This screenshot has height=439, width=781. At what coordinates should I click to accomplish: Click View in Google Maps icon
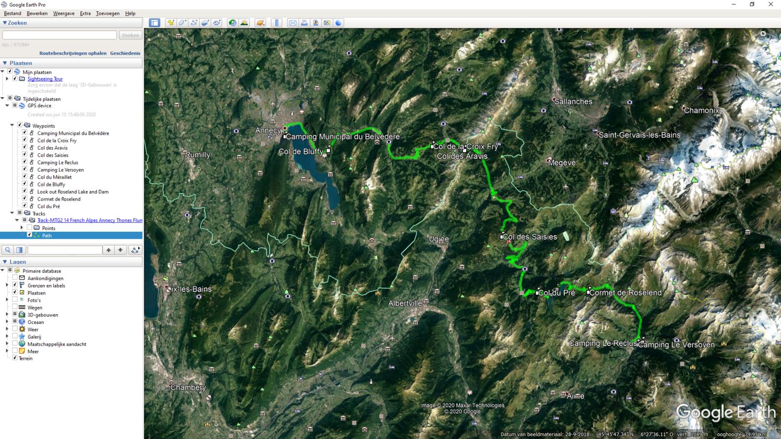coord(327,23)
